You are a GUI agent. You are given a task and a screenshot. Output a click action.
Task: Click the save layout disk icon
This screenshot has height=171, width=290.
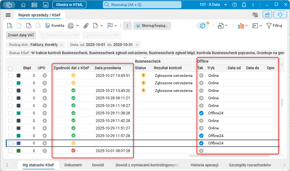pyautogui.click(x=220, y=26)
